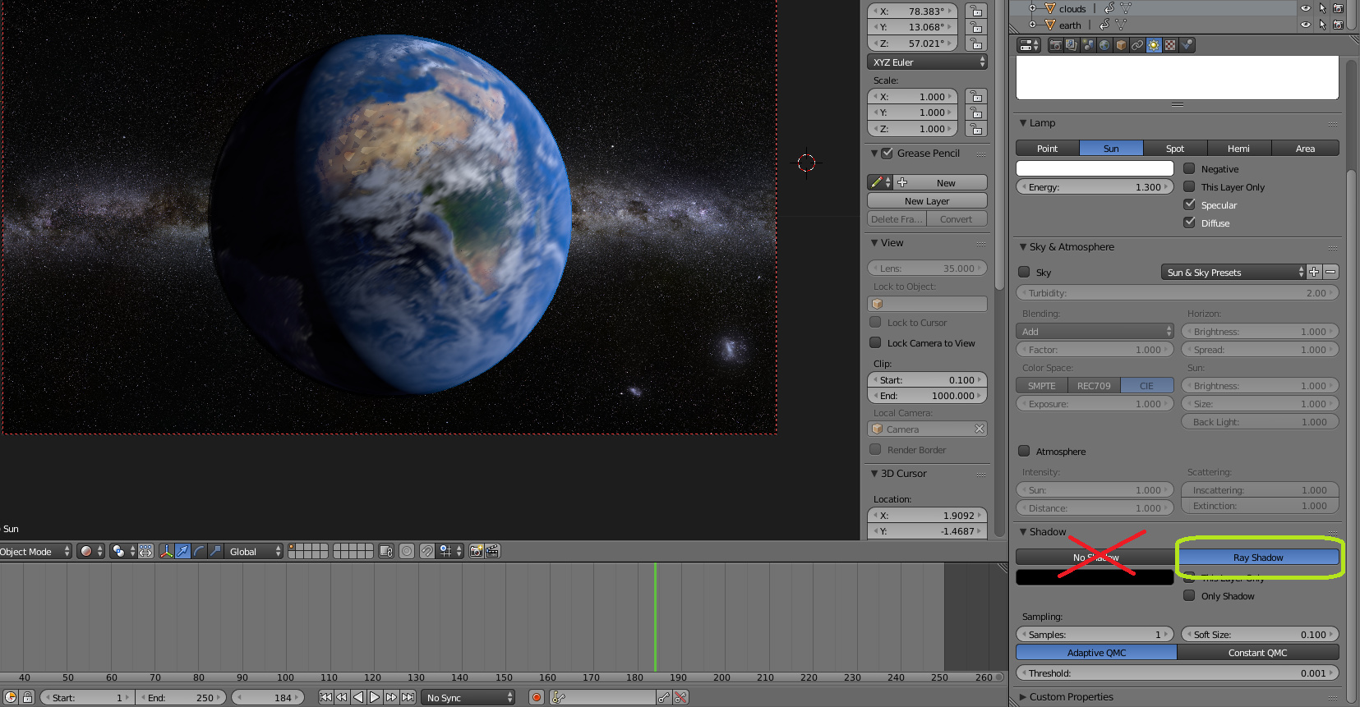Image resolution: width=1360 pixels, height=707 pixels.
Task: Open the Texture properties checkerboard icon
Action: pyautogui.click(x=1170, y=45)
